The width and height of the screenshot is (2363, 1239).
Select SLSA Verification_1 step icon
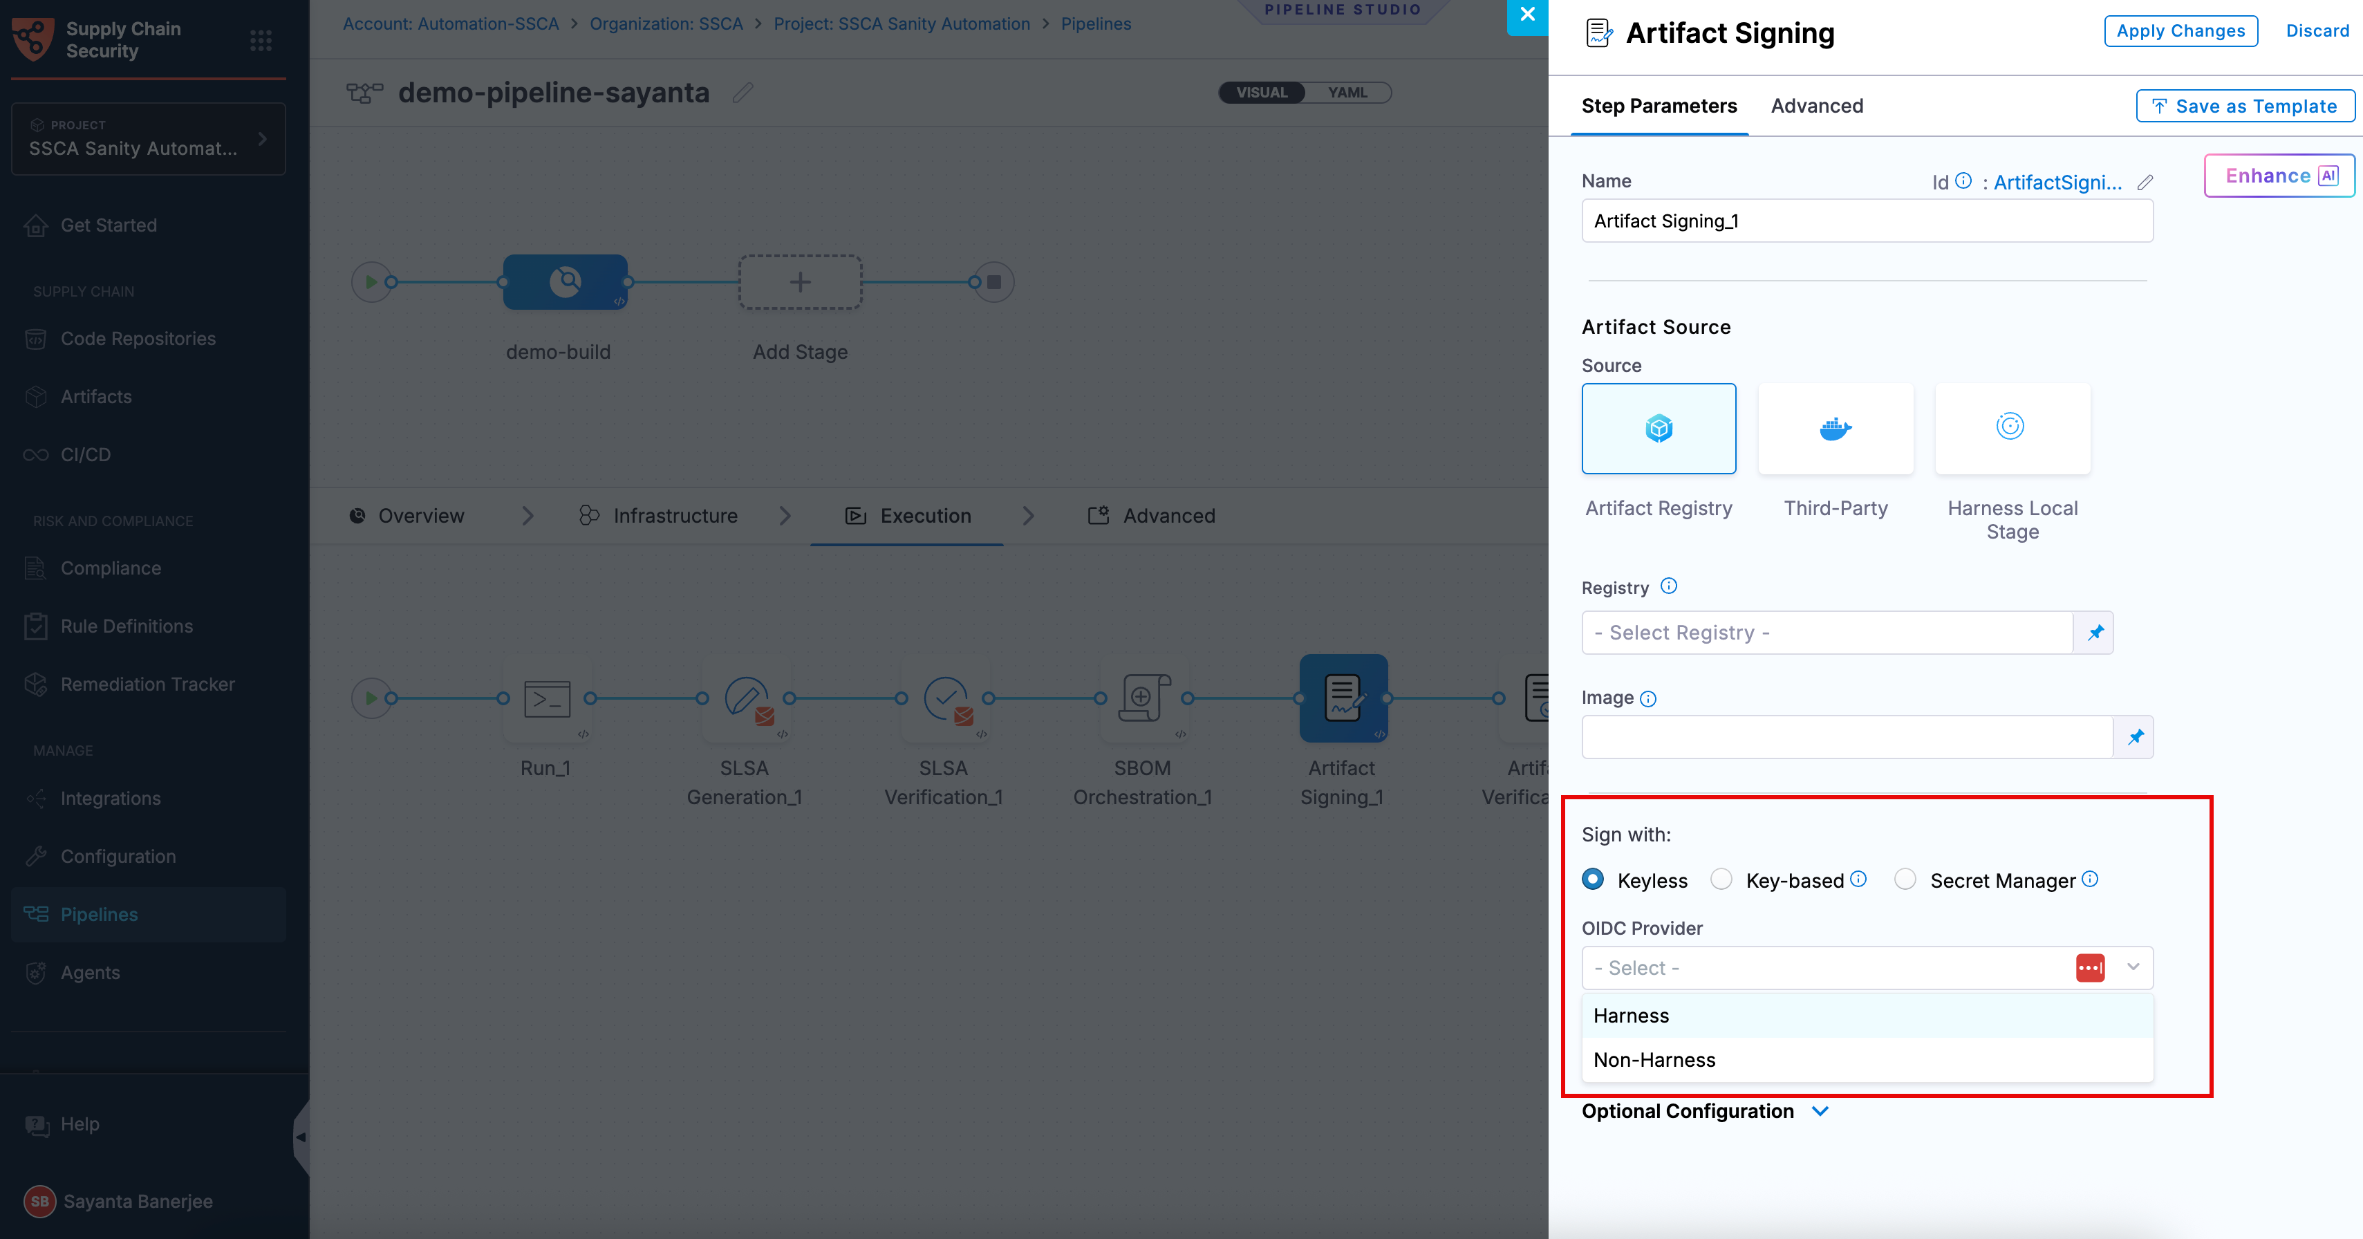point(945,699)
